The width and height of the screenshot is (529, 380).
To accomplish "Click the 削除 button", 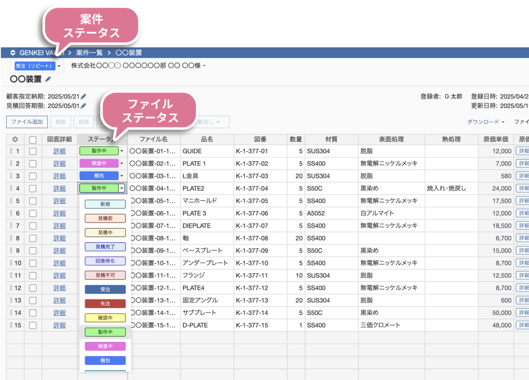I will (84, 122).
